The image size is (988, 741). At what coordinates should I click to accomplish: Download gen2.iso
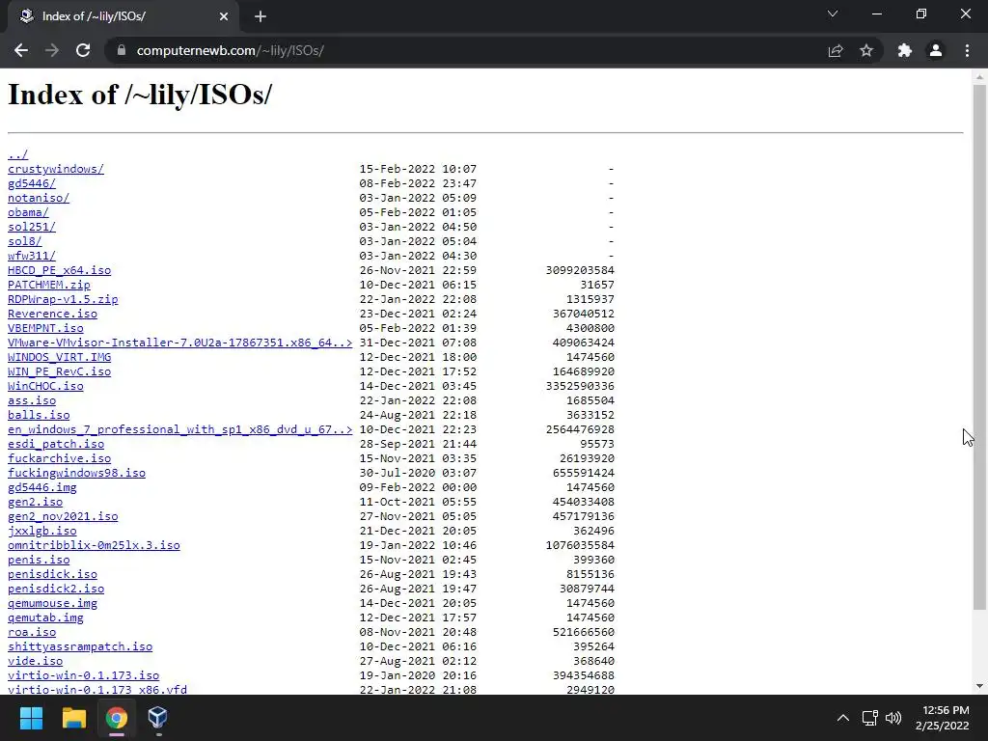(35, 502)
